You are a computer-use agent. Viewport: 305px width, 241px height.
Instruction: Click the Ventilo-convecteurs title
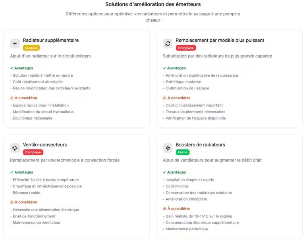45,145
